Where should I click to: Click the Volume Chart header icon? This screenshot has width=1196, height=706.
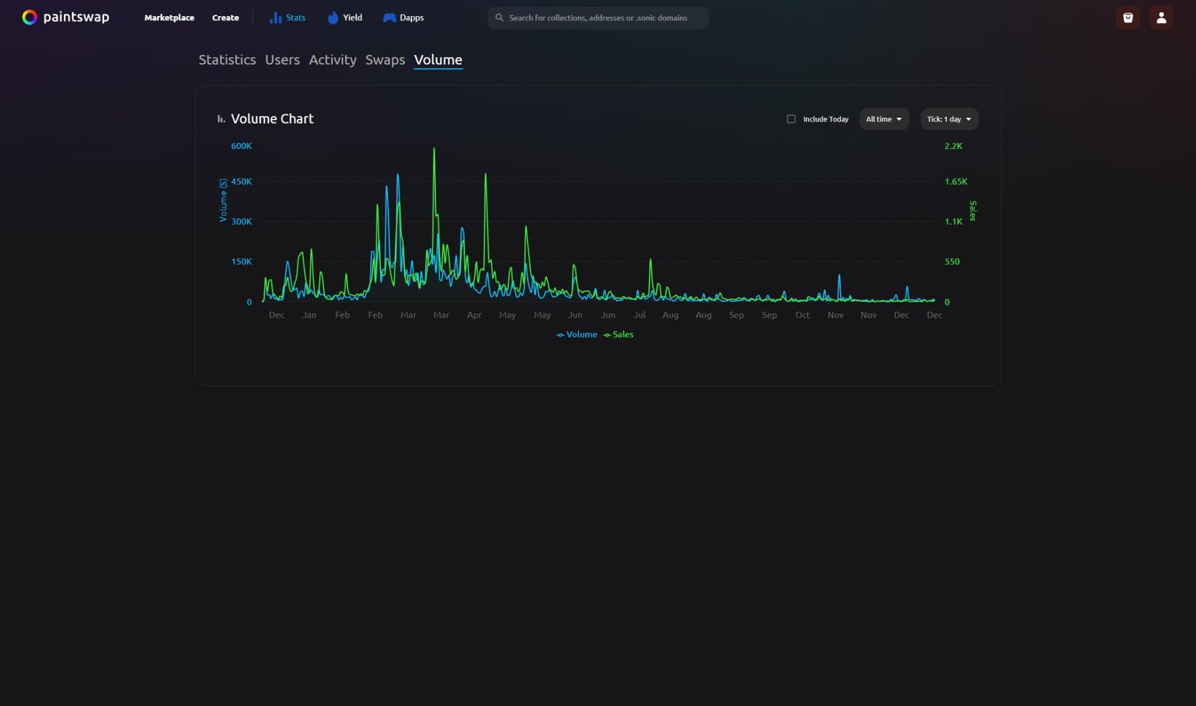pyautogui.click(x=221, y=118)
